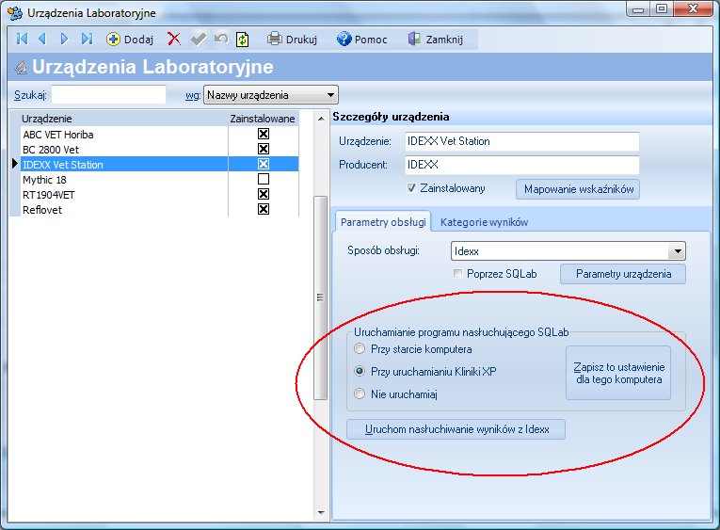Select Przy starcie komputera radio option

click(x=360, y=349)
